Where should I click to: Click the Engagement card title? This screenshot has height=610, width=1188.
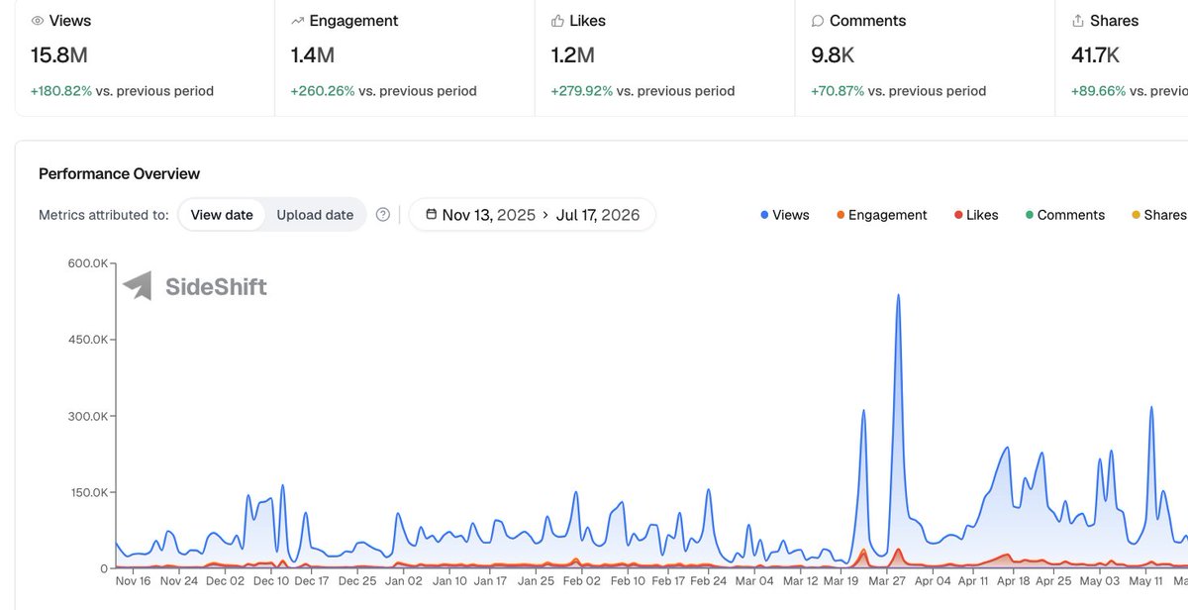[x=353, y=21]
